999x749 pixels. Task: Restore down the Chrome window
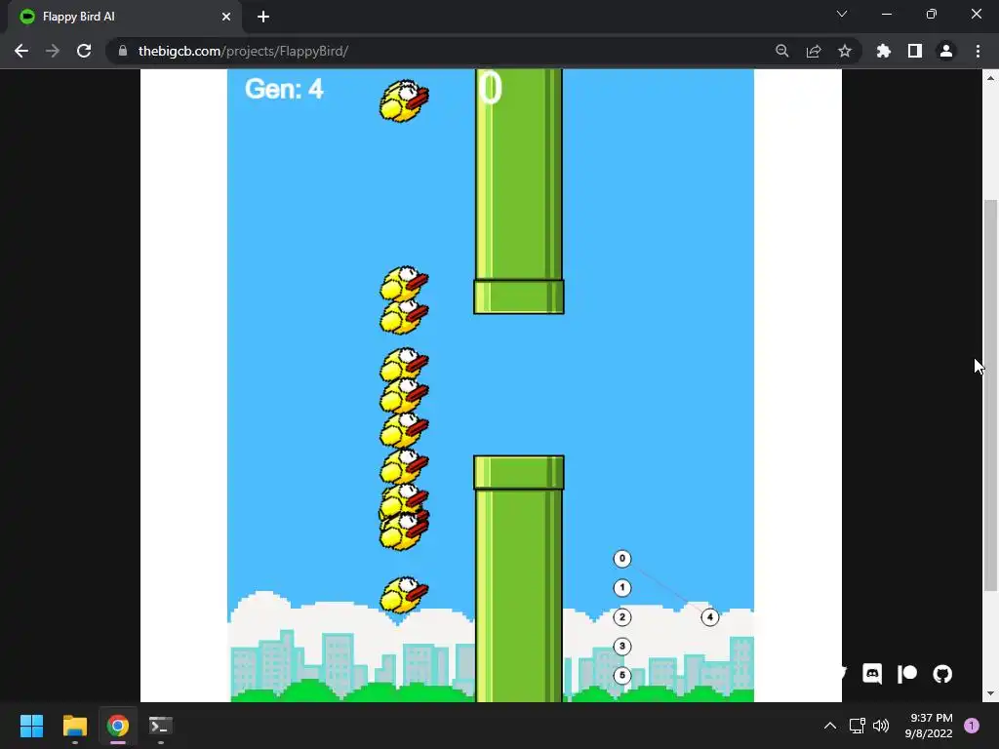coord(931,14)
